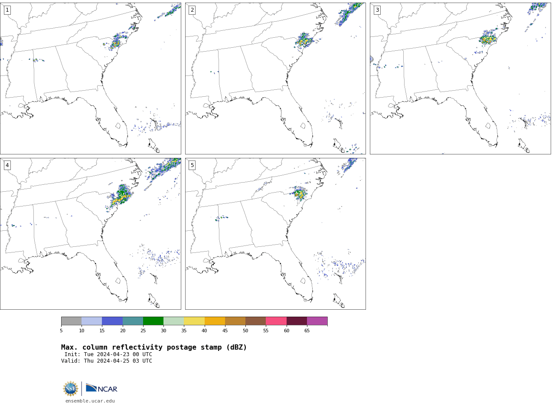Click the member label box numbered 2
The width and height of the screenshot is (555, 406).
coord(192,10)
